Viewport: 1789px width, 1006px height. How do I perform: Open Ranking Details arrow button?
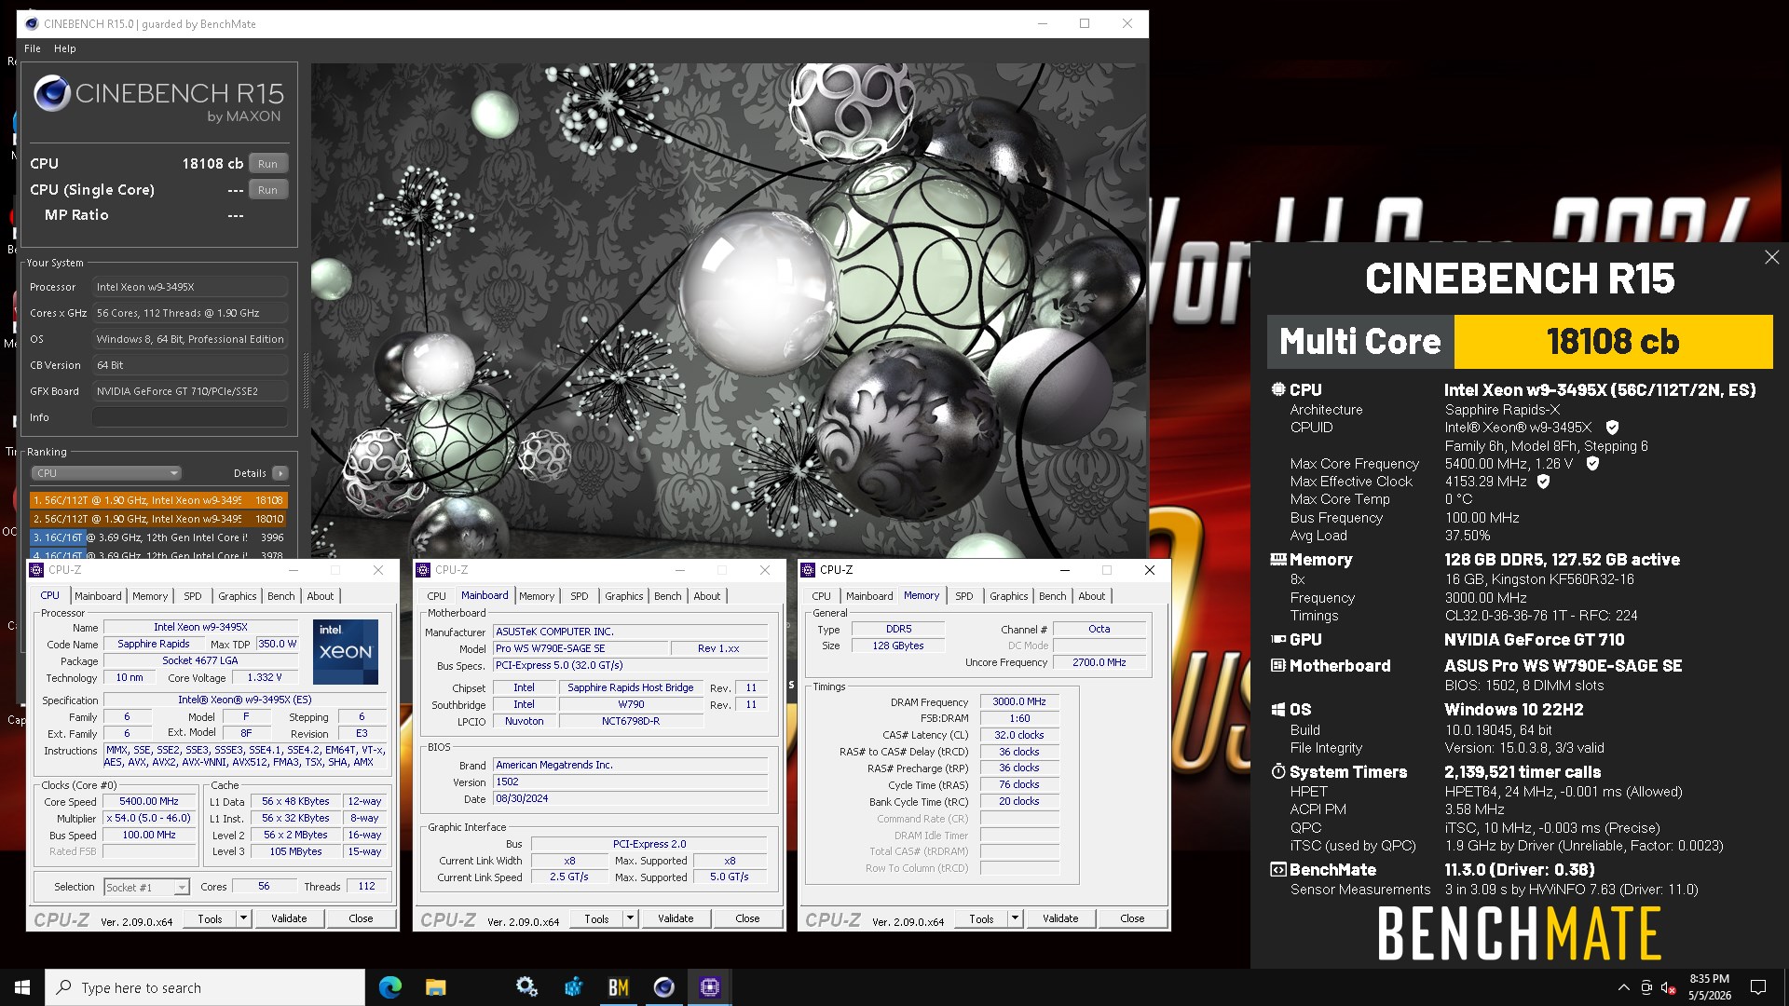click(280, 473)
